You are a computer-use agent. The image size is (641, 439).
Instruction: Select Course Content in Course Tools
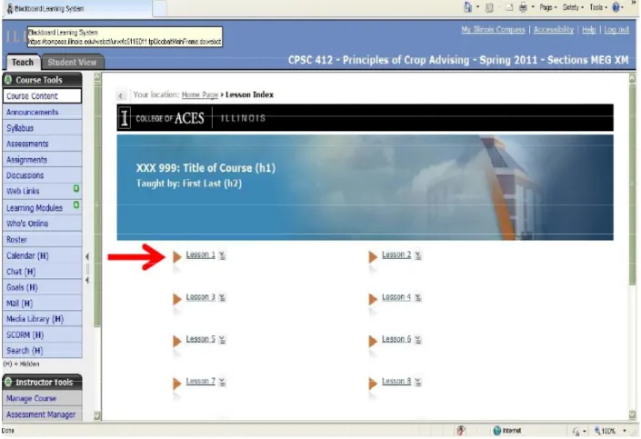coord(42,96)
